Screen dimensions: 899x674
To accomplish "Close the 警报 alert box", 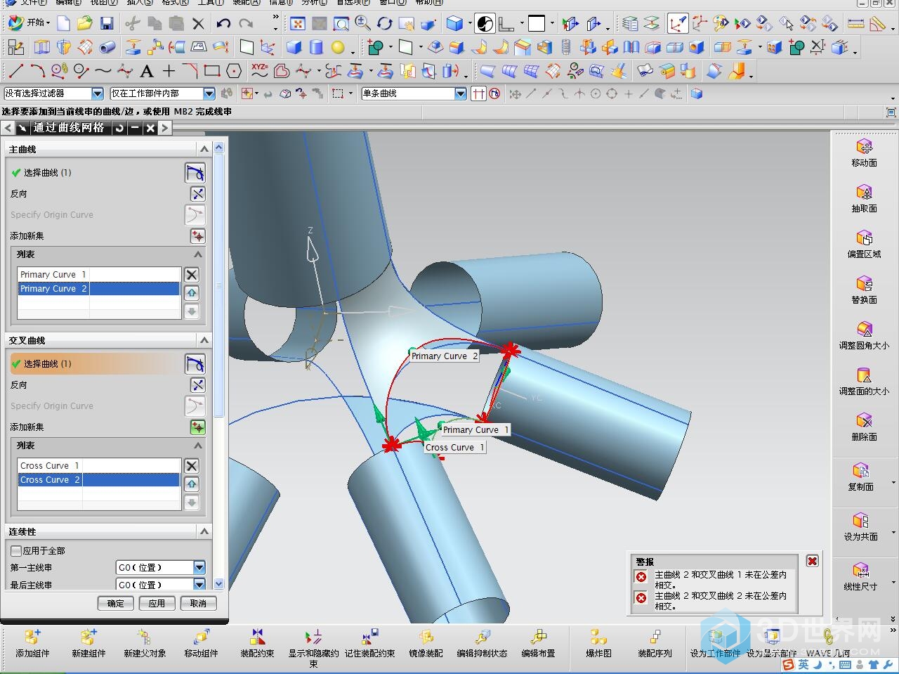I will coord(812,561).
